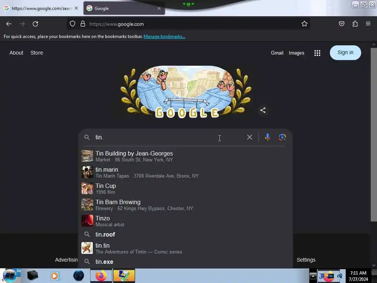
Task: Select the tin.exe suggestion
Action: tap(186, 262)
